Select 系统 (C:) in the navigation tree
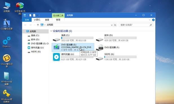This screenshot has height=104, width=174. 35,35
